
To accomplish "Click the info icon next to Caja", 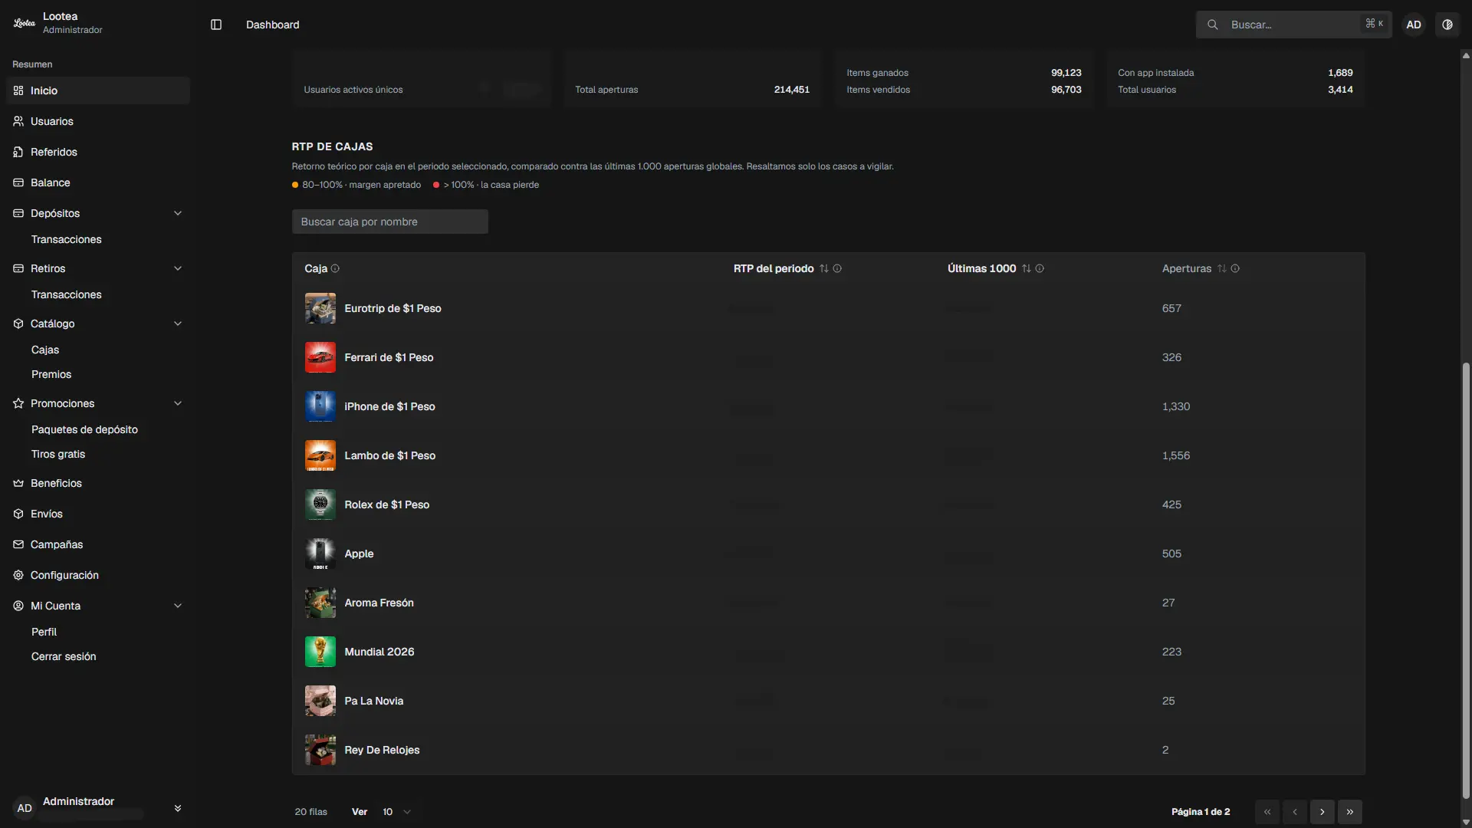I will point(335,268).
